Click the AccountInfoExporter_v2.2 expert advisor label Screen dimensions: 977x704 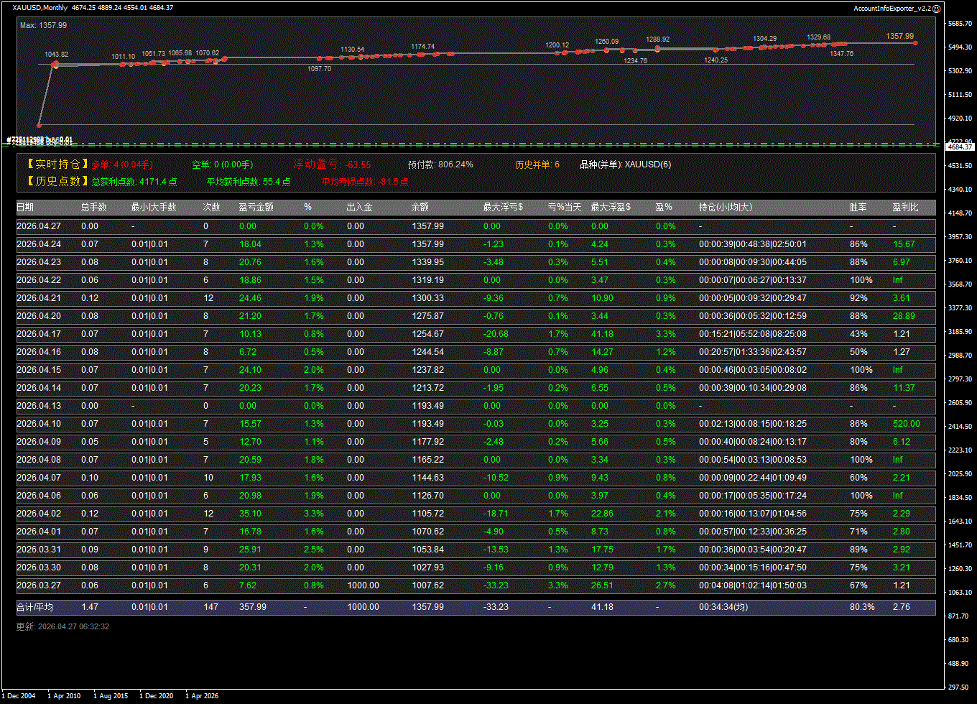point(892,8)
